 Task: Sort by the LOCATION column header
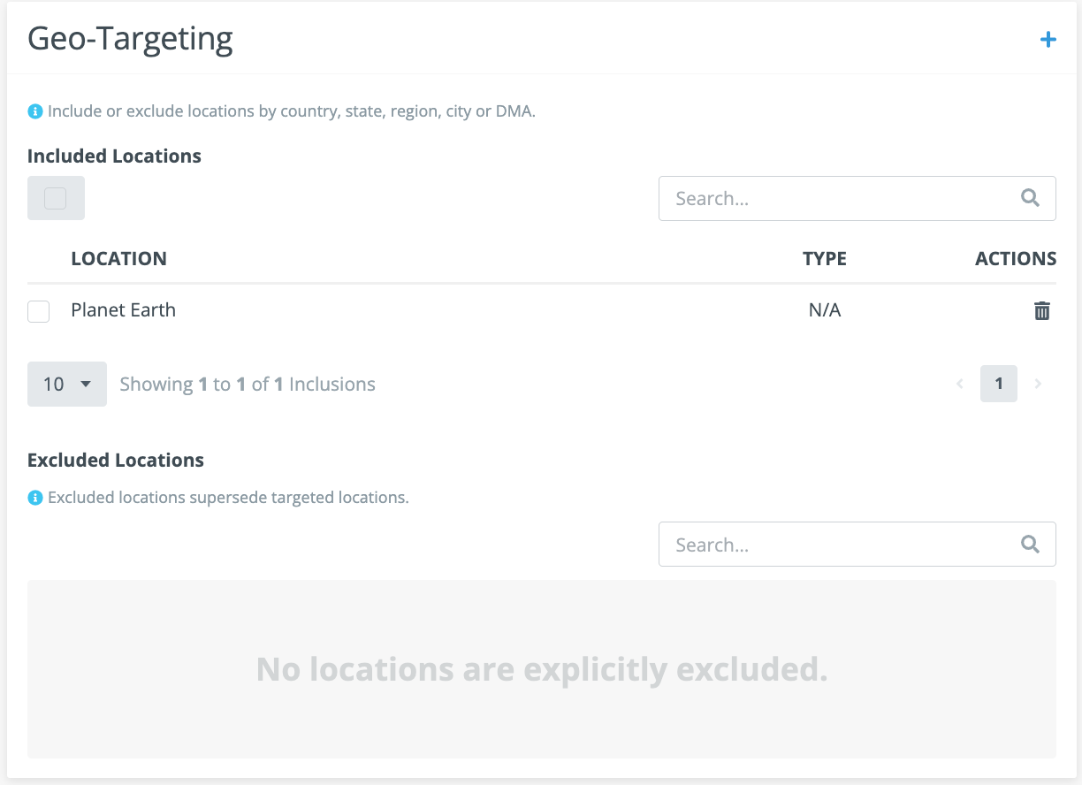pos(118,259)
